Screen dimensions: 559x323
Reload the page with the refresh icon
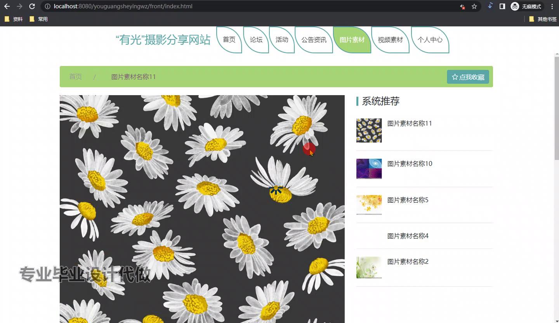pyautogui.click(x=32, y=6)
